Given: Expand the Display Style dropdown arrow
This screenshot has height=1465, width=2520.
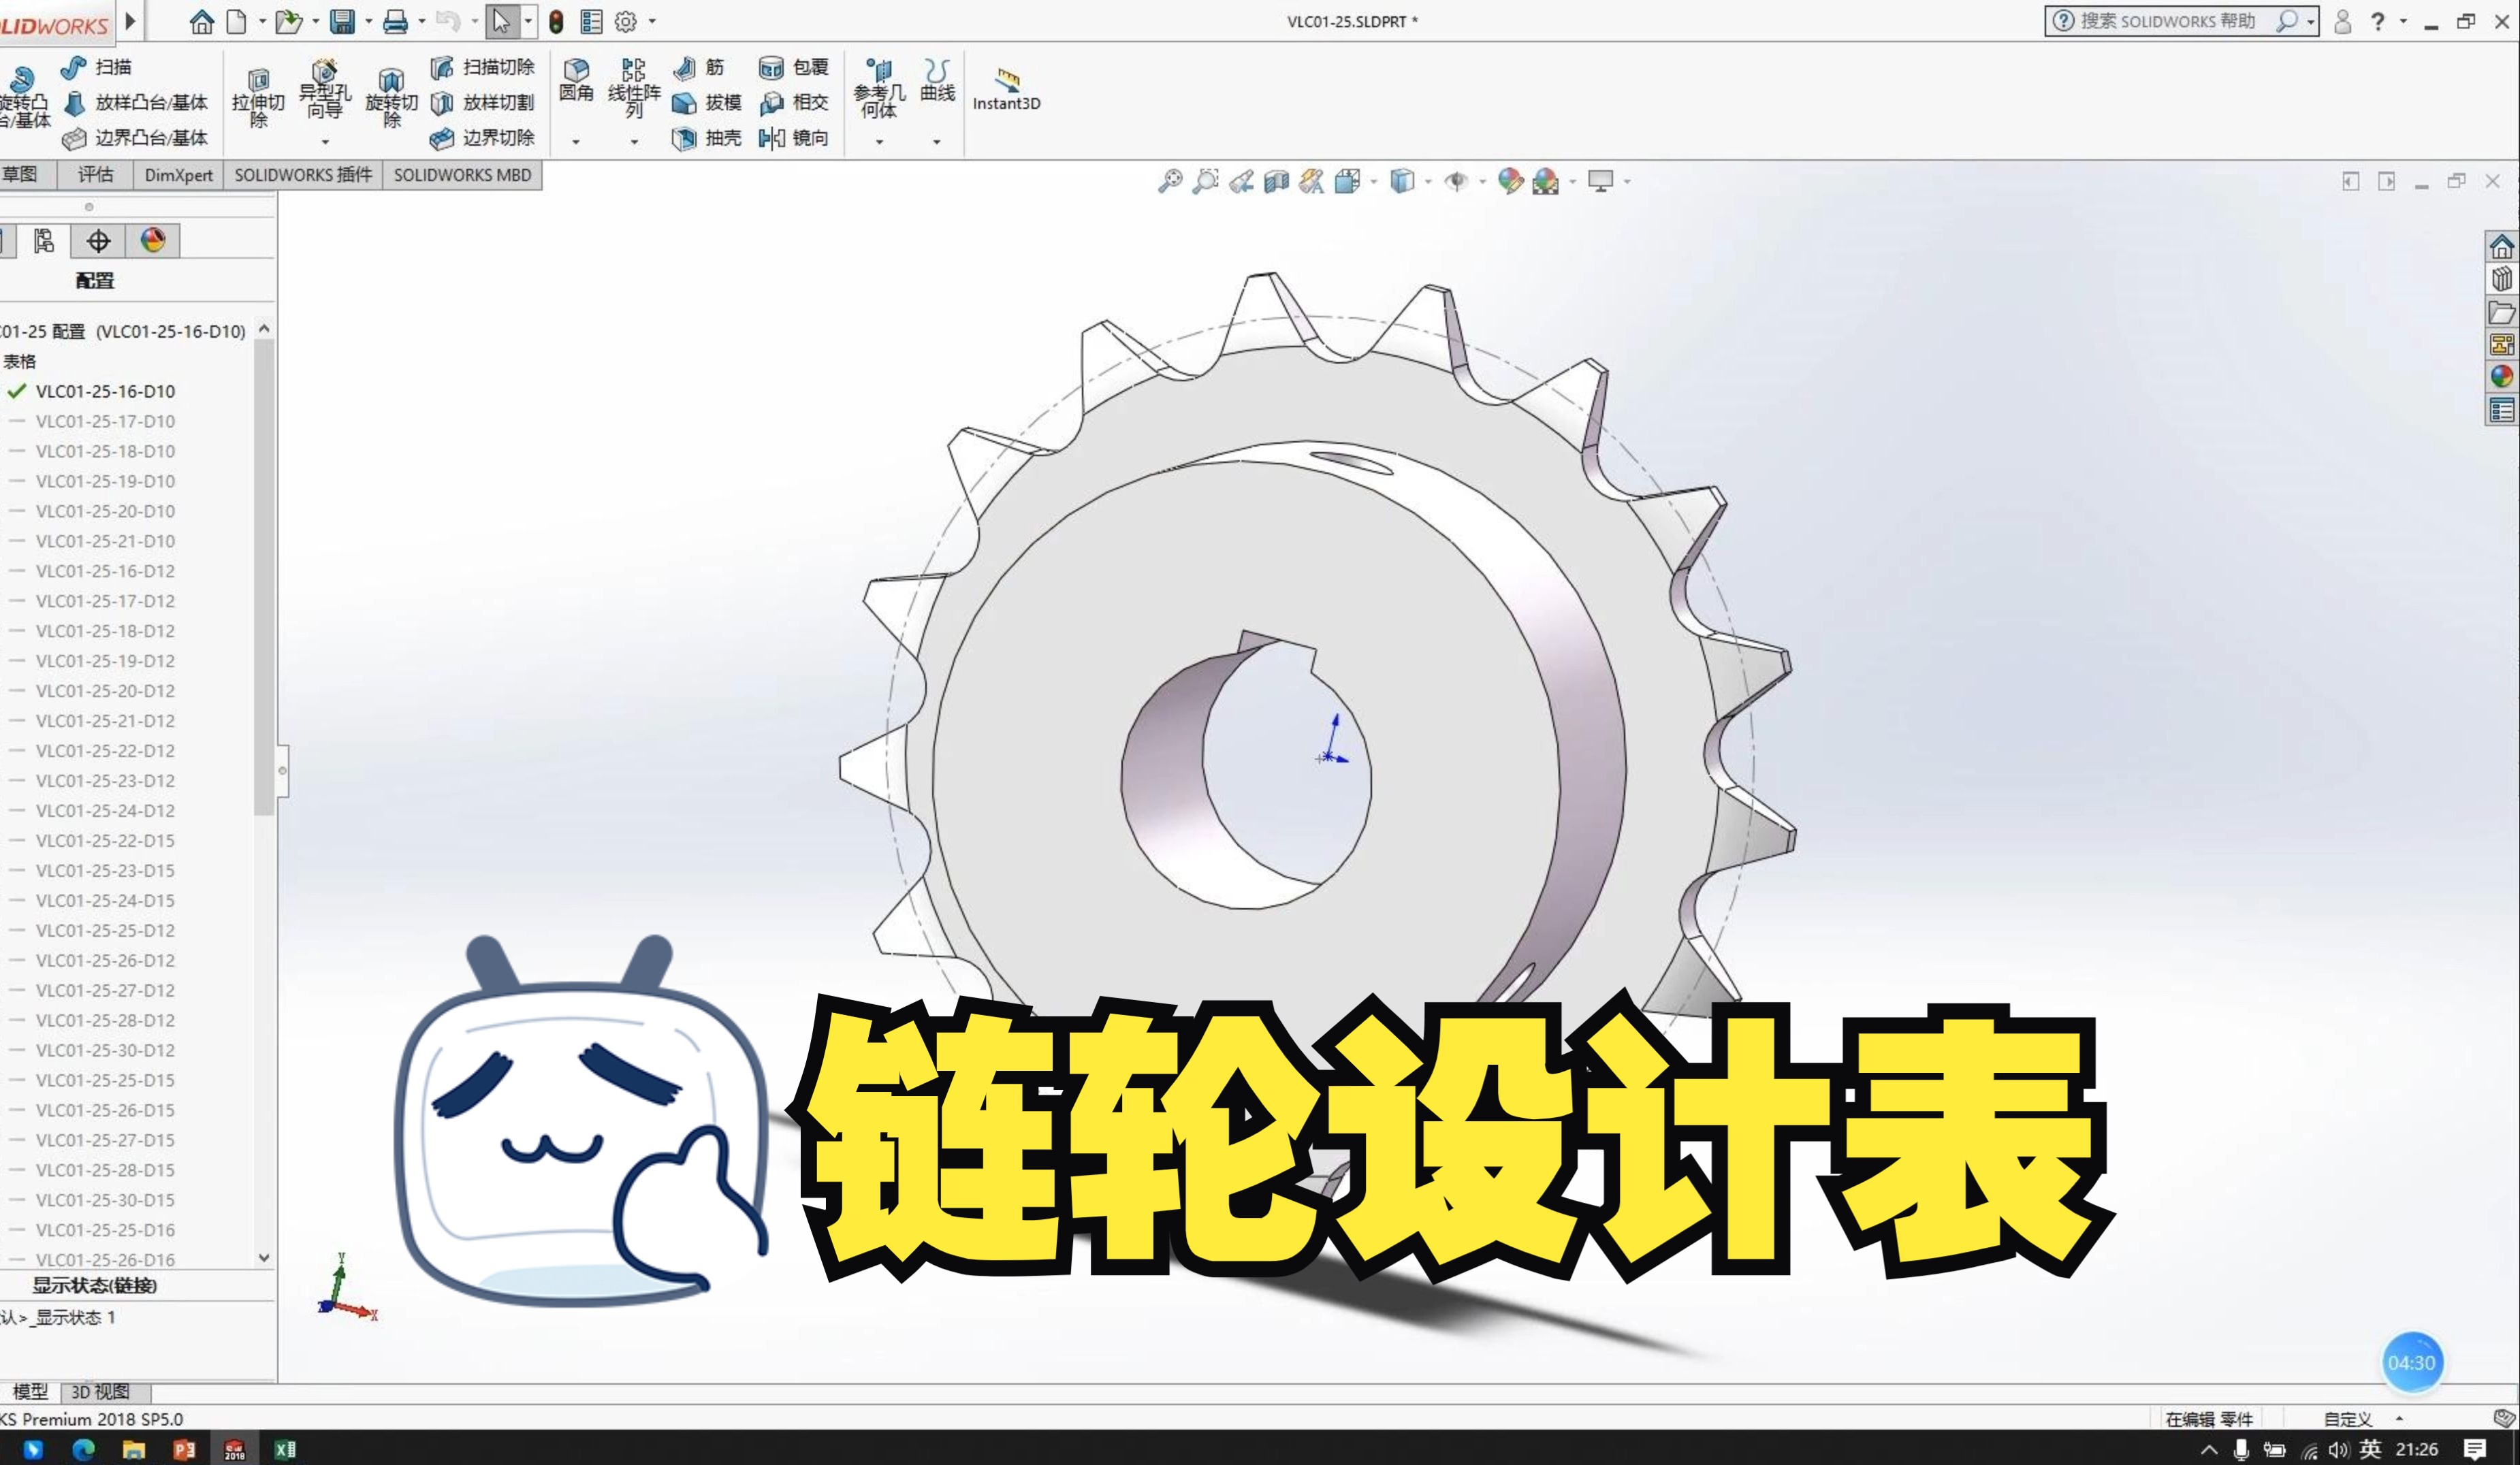Looking at the screenshot, I should [x=1427, y=181].
